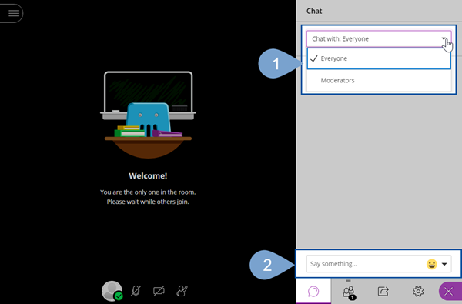Click the dropdown arrow beside Chat with
Image resolution: width=462 pixels, height=304 pixels.
tap(444, 38)
